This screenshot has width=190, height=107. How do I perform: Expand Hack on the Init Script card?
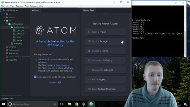(x=105, y=70)
